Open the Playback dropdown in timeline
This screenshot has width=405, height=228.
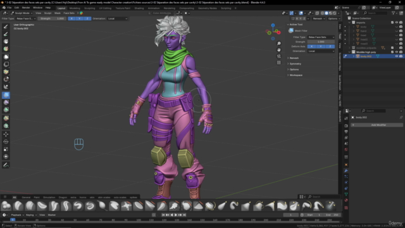tap(17, 215)
